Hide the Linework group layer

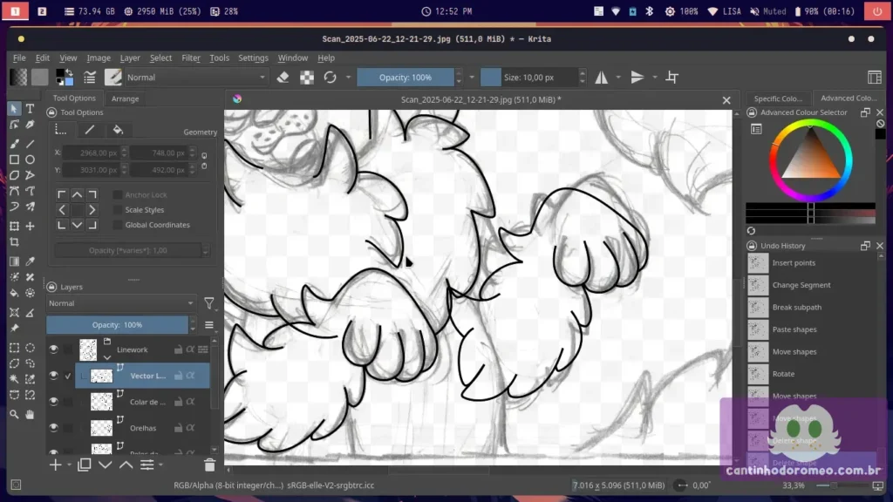pos(53,349)
